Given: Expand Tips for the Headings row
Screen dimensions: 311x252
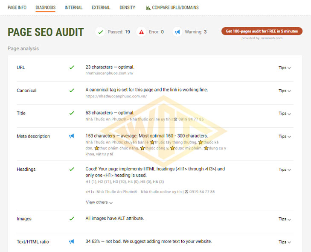Looking at the screenshot, I should 285,170.
